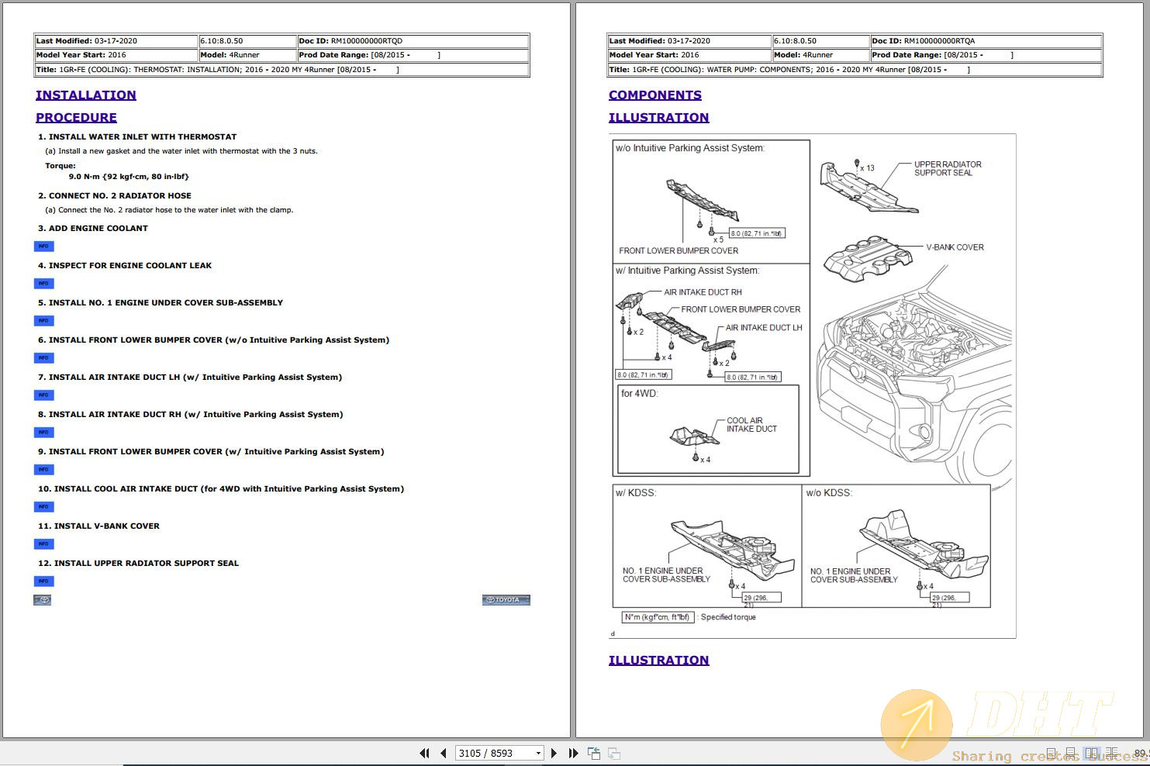Image resolution: width=1150 pixels, height=766 pixels.
Task: Open the PROCEDURE heading link
Action: (76, 118)
